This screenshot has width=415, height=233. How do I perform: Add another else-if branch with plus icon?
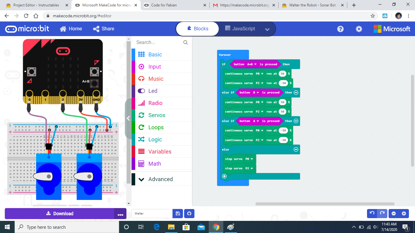click(x=225, y=176)
